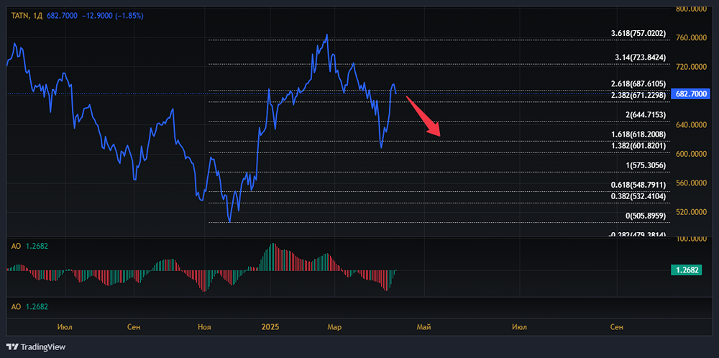The height and width of the screenshot is (358, 719).
Task: Click the 0.618(548.7911) Fibonacci level label
Action: 638,185
